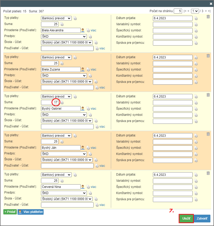214x226 pixels.
Task: Open Predpis ŠKD dropdown for Biela Zuzana
Action: pyautogui.click(x=64, y=76)
